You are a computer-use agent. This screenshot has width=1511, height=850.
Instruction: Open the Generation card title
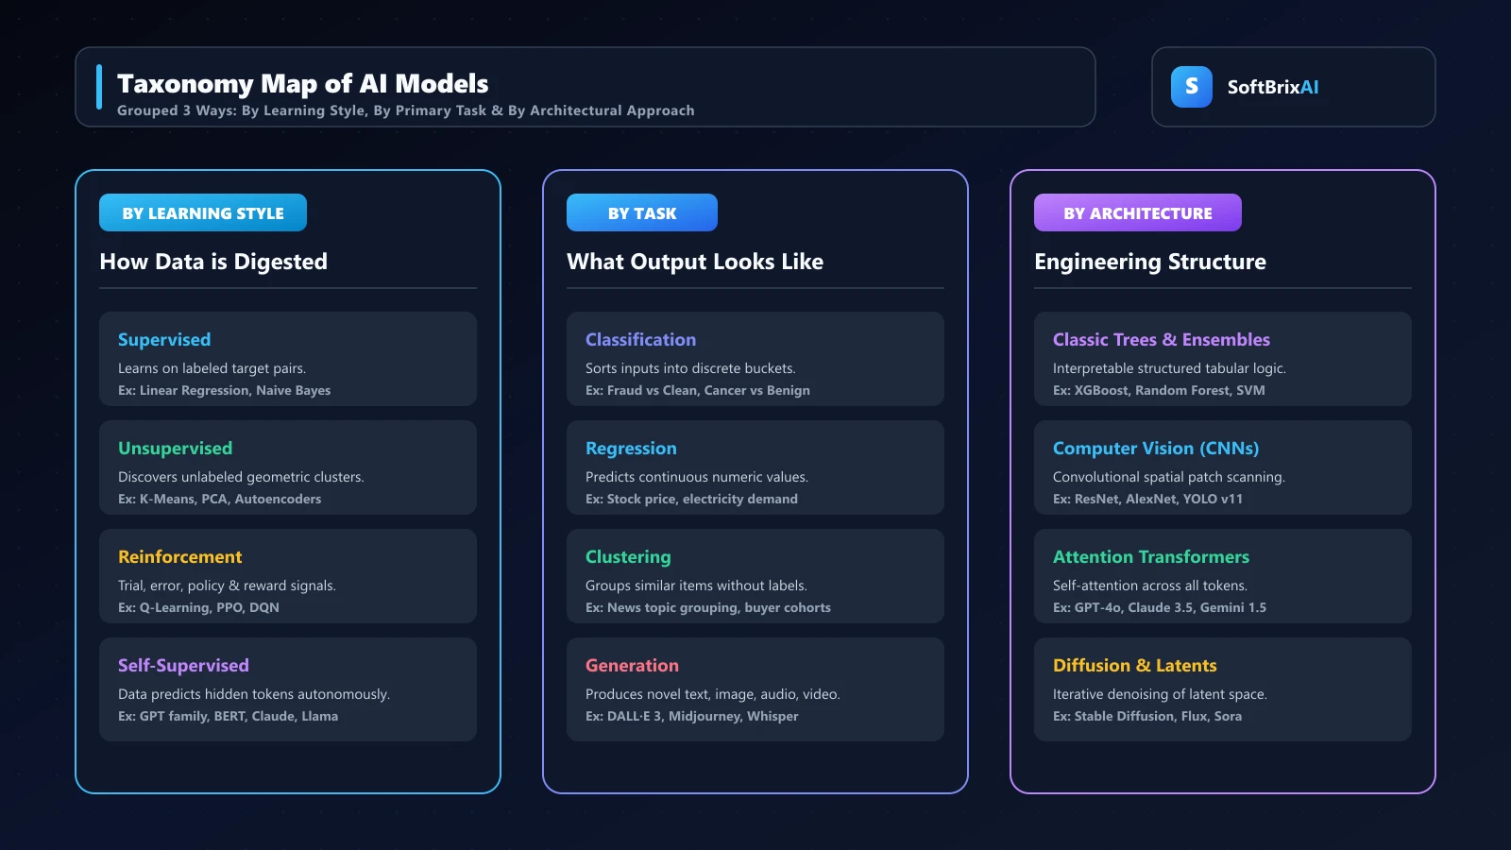point(632,666)
